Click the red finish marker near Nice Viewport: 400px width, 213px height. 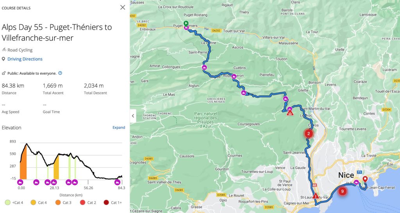coord(365,179)
